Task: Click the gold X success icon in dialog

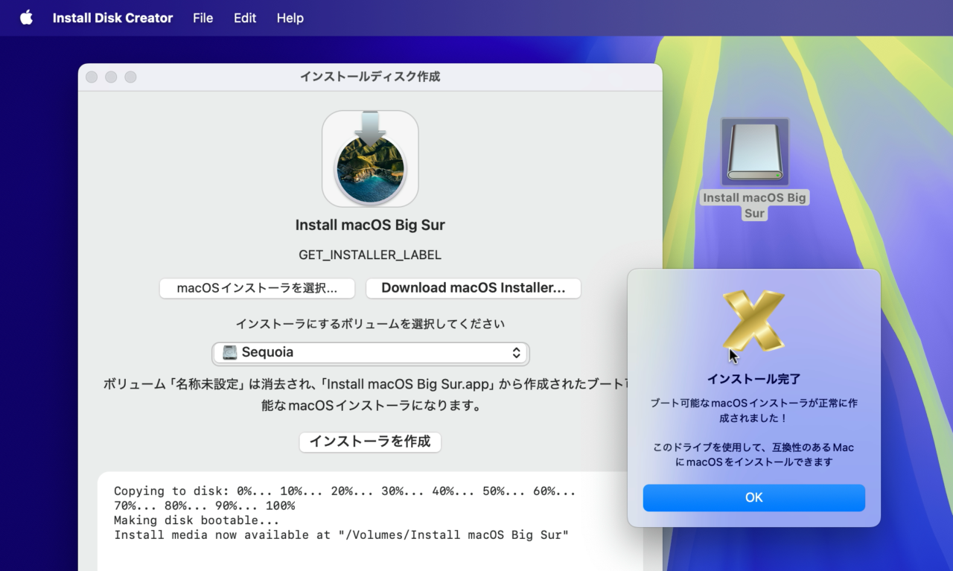Action: click(754, 320)
